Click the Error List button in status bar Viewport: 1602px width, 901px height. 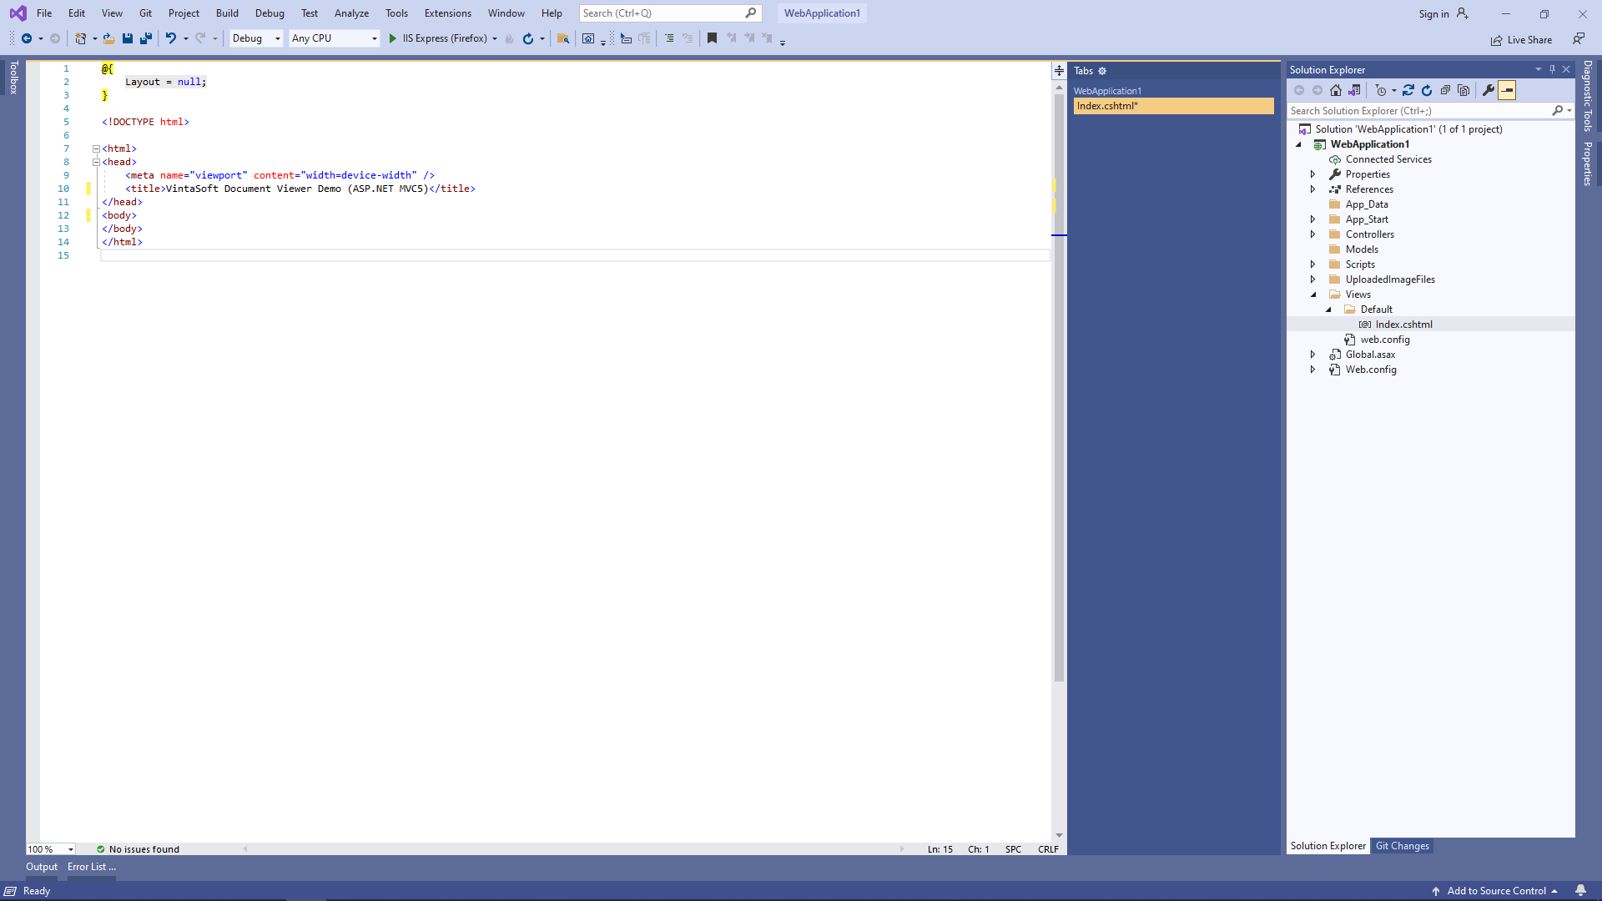click(x=93, y=867)
